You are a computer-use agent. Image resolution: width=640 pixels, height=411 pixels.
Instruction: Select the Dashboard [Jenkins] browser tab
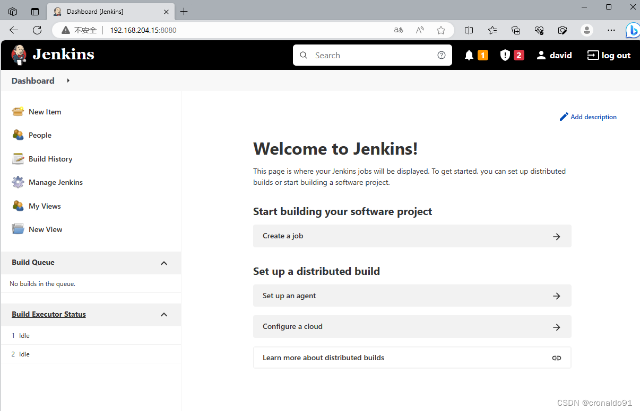(111, 12)
